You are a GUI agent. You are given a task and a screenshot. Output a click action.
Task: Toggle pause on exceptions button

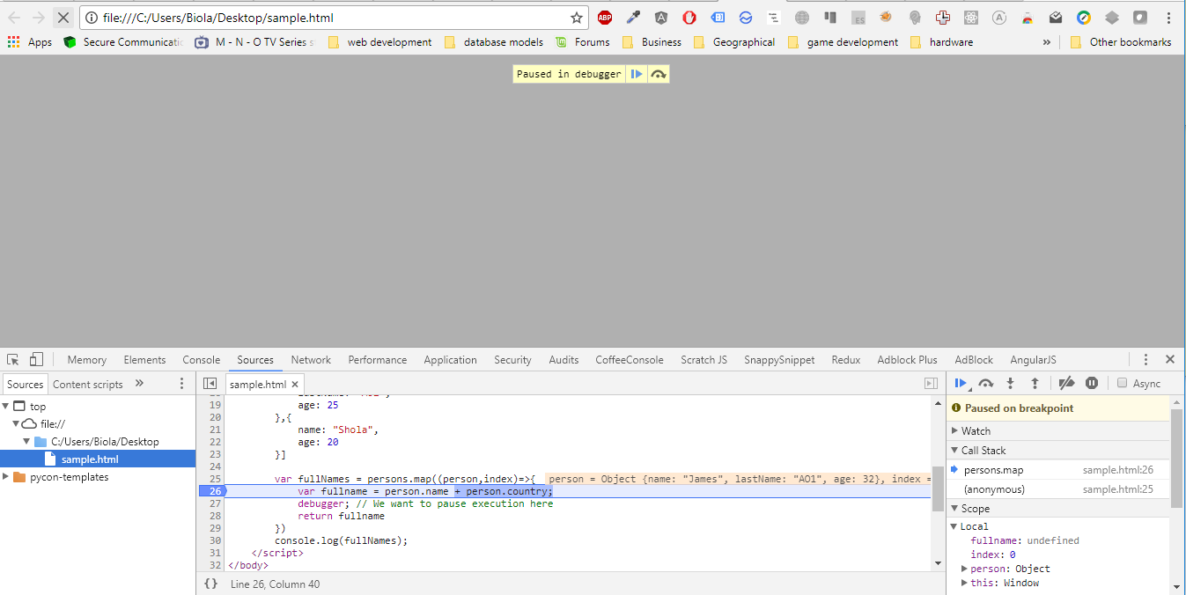[x=1092, y=383]
